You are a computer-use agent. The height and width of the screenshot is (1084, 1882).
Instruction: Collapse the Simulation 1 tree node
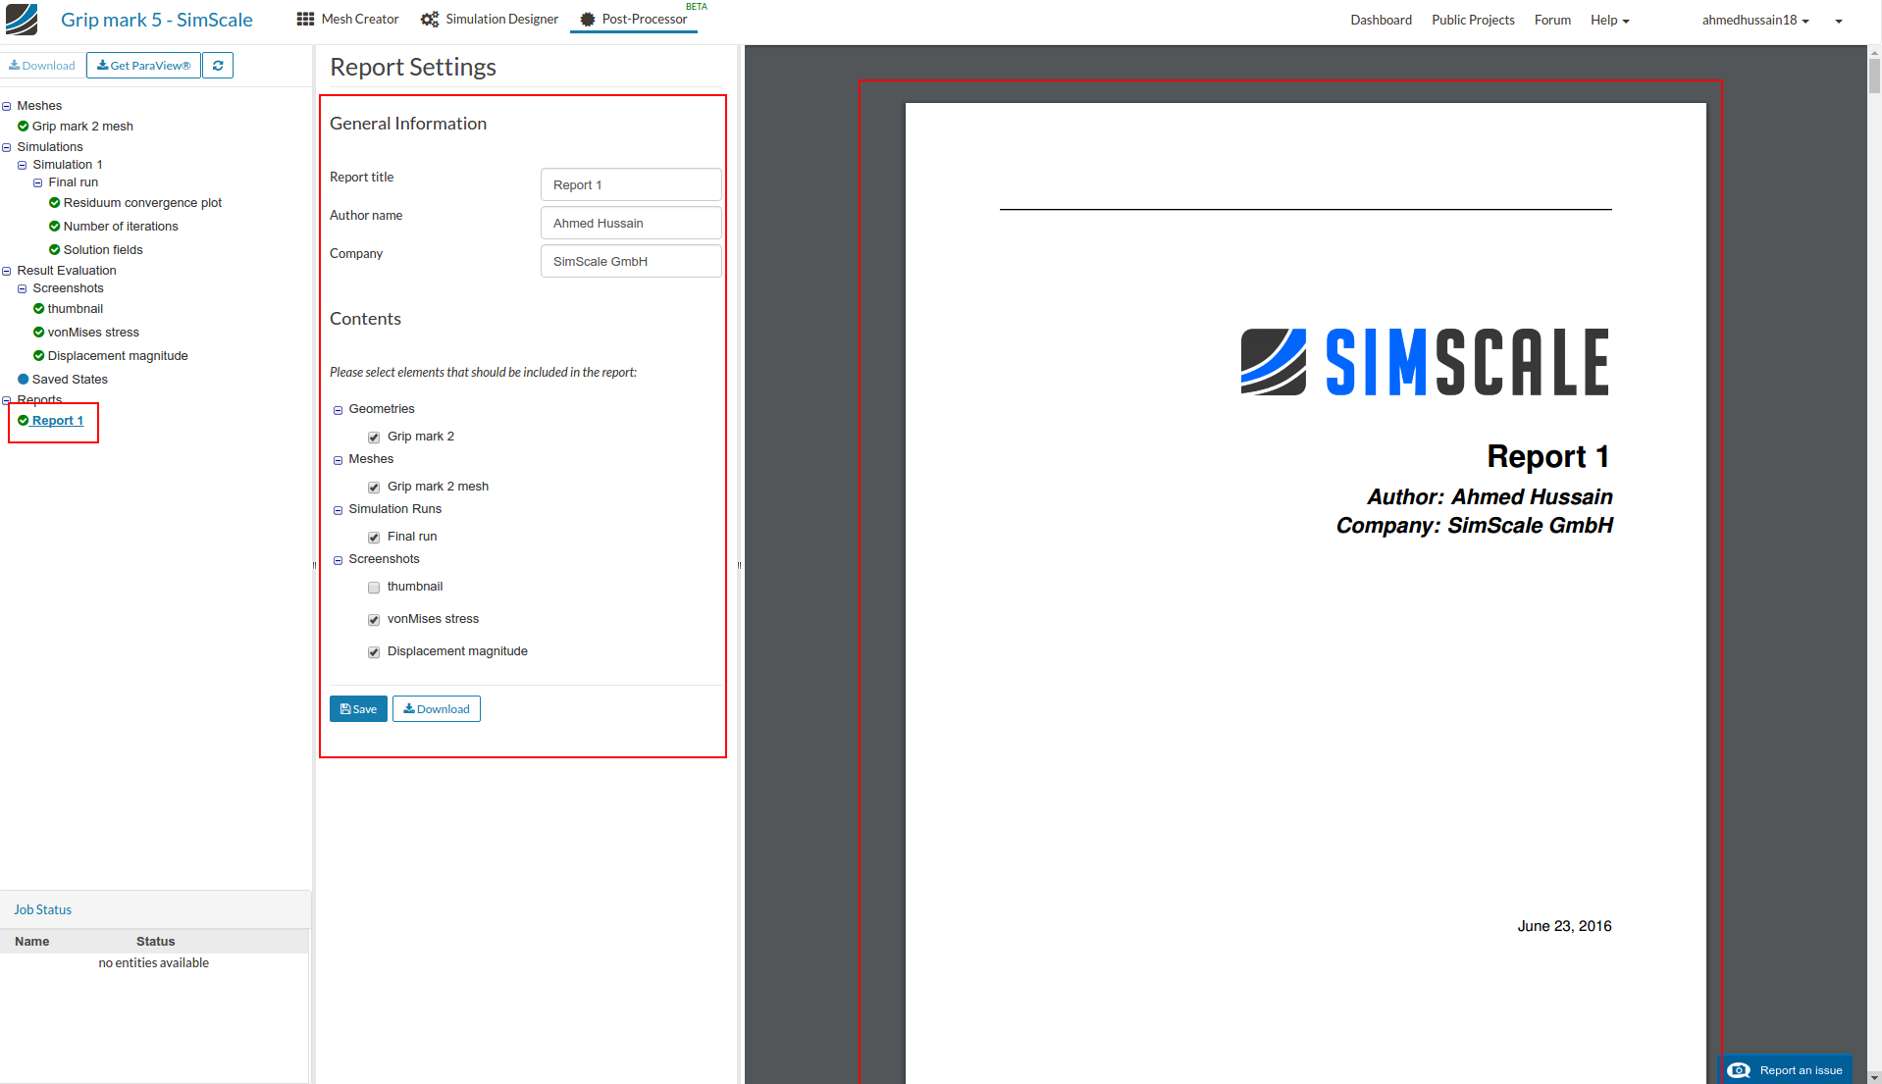(23, 165)
